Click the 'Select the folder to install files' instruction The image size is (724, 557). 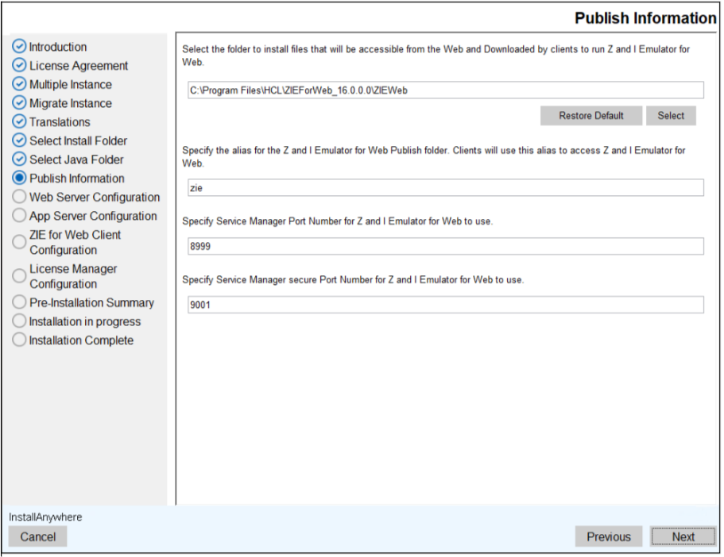tap(436, 56)
